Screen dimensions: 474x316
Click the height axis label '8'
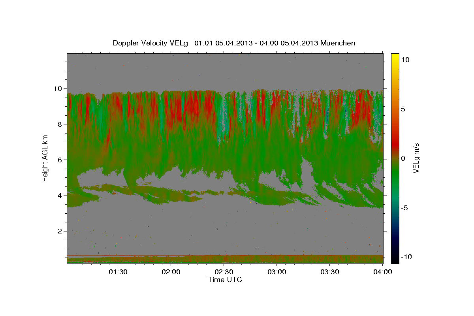(61, 124)
